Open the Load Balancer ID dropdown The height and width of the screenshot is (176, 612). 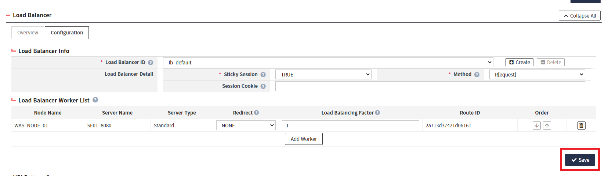(x=328, y=63)
